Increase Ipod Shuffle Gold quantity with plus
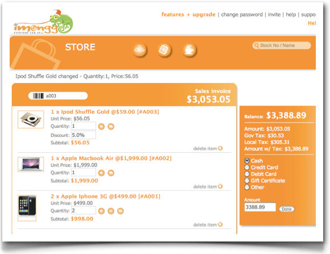Image resolution: width=330 pixels, height=254 pixels. 101,126
